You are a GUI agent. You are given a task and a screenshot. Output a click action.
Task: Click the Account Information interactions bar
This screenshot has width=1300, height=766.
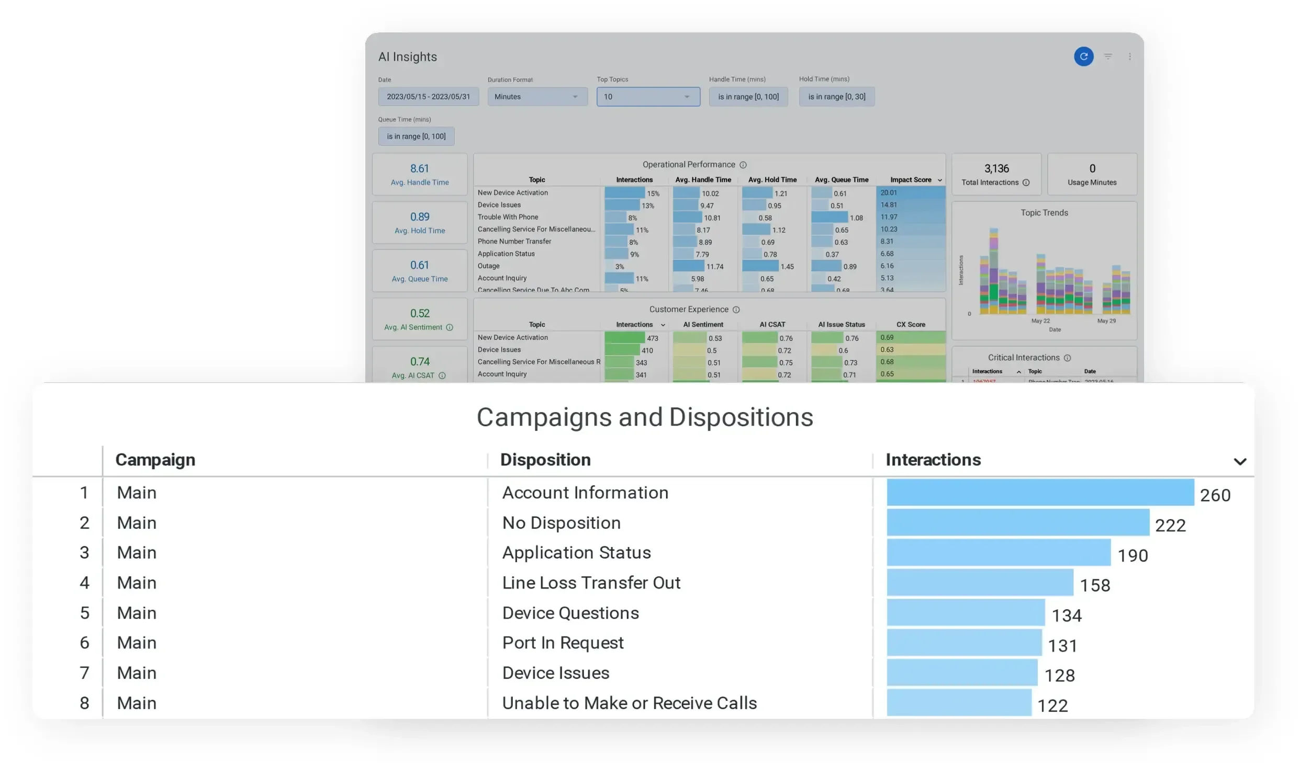[x=1040, y=493]
